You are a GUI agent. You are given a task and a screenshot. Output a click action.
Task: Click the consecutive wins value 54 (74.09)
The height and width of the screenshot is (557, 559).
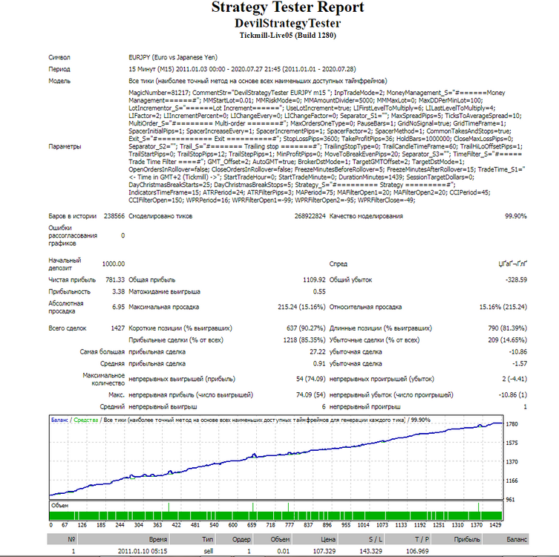pyautogui.click(x=311, y=379)
